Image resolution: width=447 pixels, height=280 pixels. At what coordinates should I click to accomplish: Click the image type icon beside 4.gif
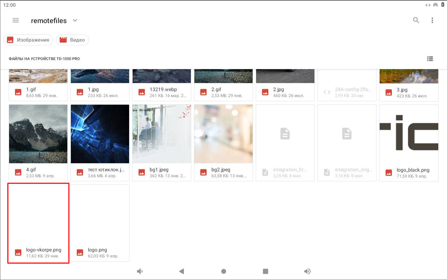coord(18,172)
